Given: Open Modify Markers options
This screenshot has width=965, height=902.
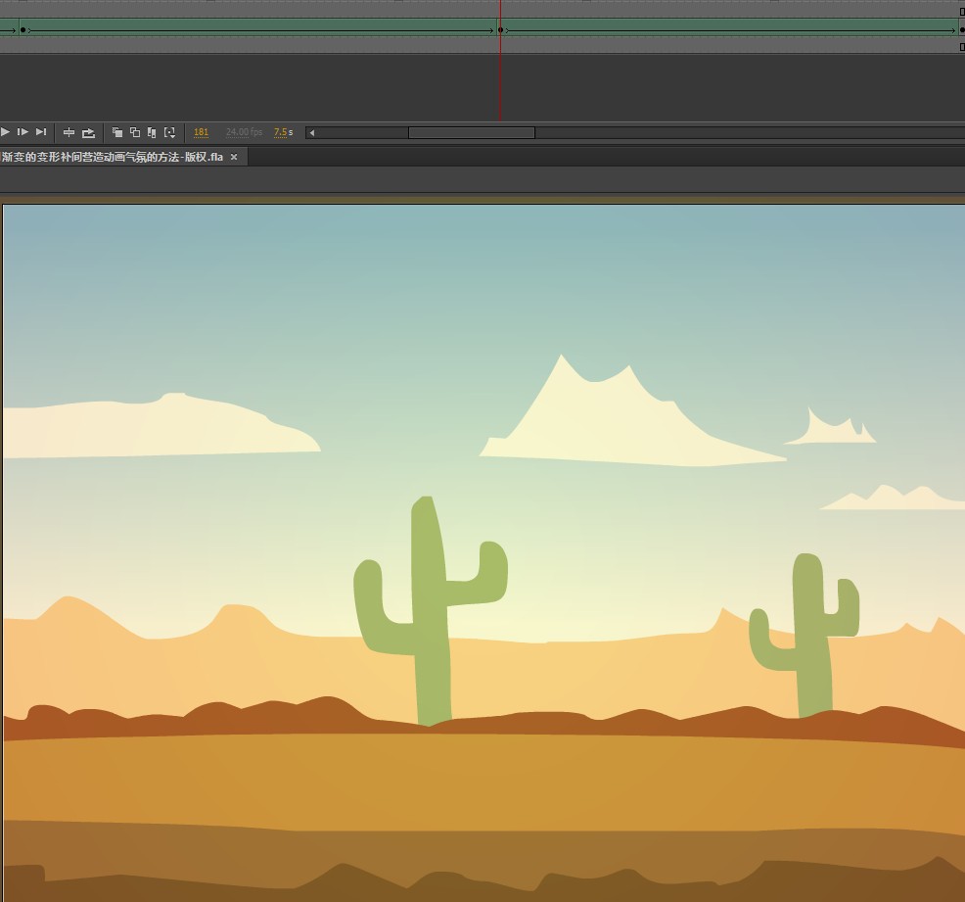Looking at the screenshot, I should click(x=169, y=132).
